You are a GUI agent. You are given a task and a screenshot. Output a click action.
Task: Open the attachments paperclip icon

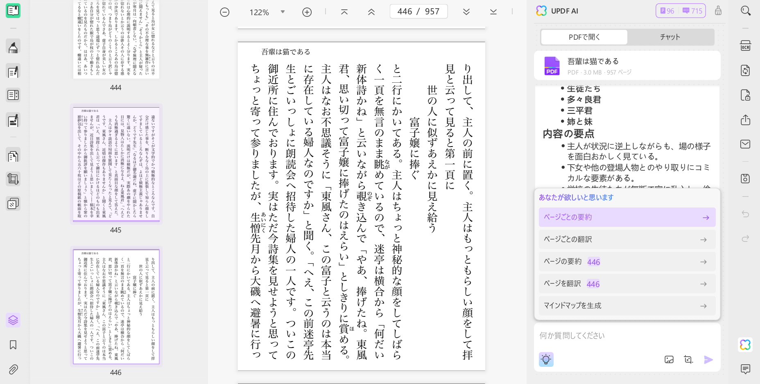(x=13, y=369)
